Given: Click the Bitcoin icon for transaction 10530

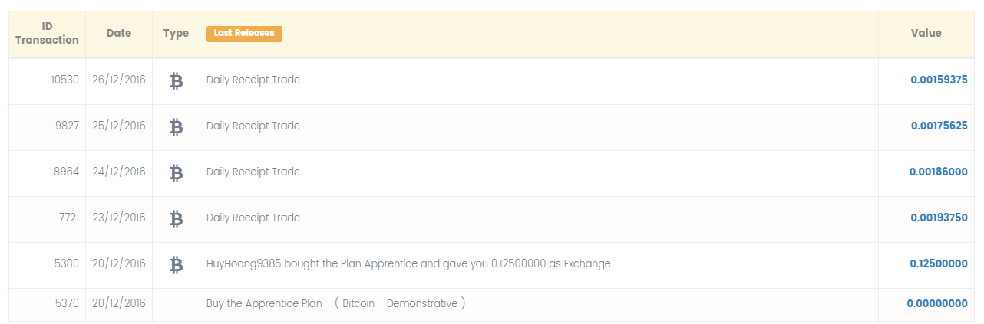Looking at the screenshot, I should coord(176,80).
